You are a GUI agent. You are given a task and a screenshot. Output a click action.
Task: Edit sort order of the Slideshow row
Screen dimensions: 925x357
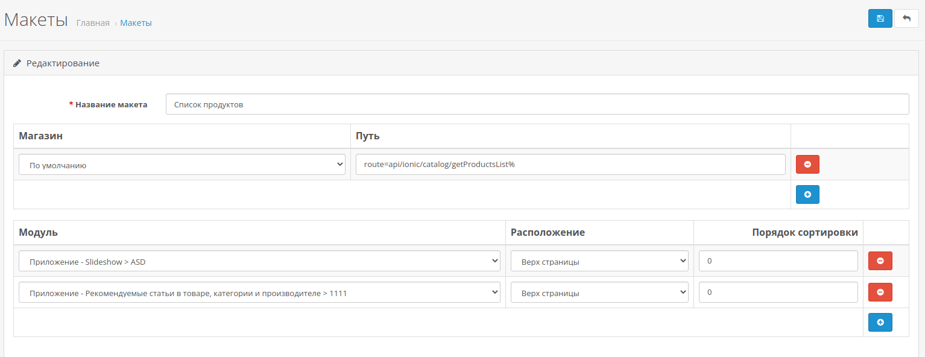coord(778,261)
